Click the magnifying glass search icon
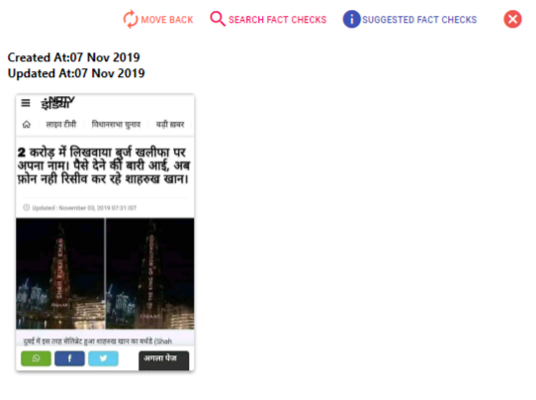The image size is (536, 400). click(218, 19)
